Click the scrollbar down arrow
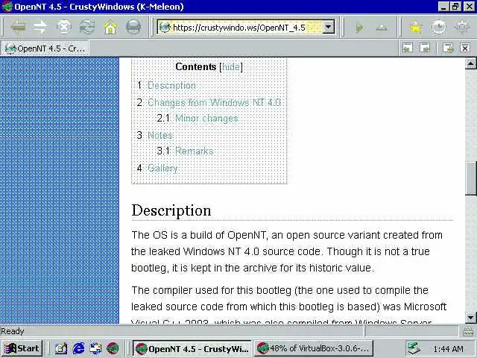Screen dimensions: 477x358 coord(470,318)
